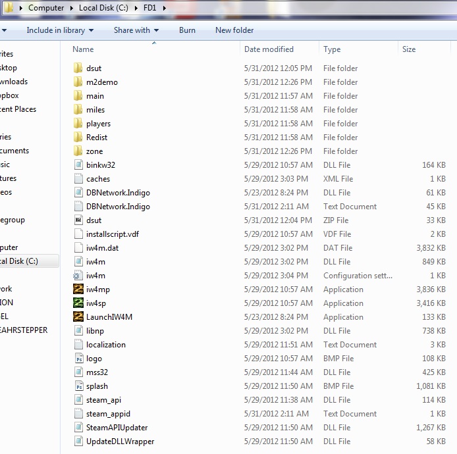Select the UpdateDLLWrapper file name

120,441
